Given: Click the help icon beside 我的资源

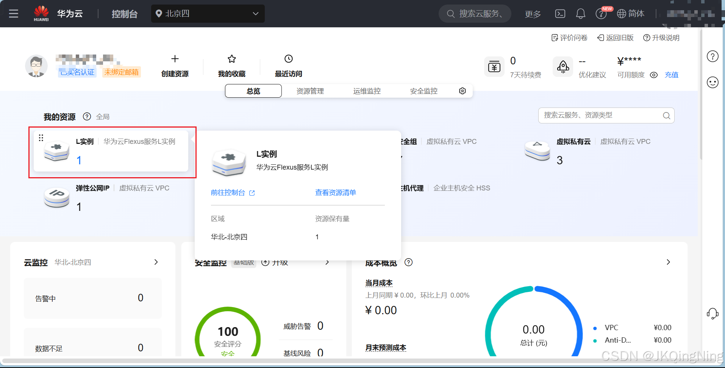Looking at the screenshot, I should (x=87, y=117).
